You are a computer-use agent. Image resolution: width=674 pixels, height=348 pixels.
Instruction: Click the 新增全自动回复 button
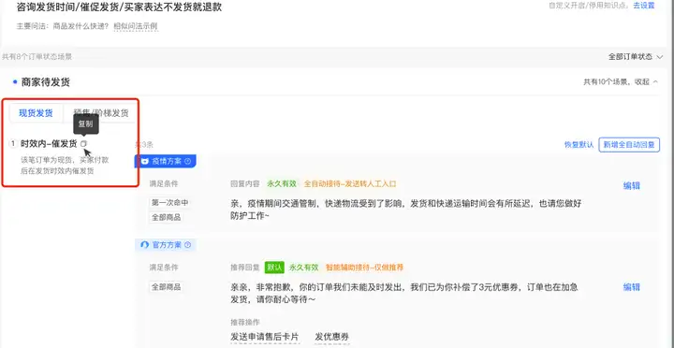(x=629, y=145)
